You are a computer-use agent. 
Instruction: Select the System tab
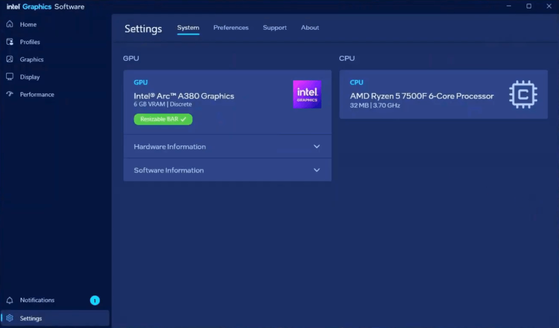click(x=188, y=27)
